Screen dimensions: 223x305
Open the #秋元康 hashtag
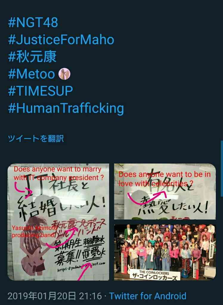click(32, 57)
